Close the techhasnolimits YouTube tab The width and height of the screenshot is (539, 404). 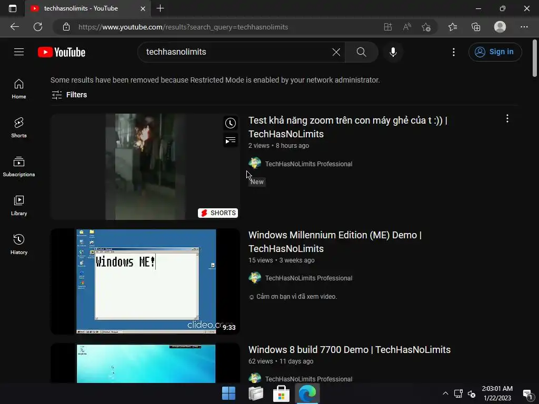[x=143, y=8]
